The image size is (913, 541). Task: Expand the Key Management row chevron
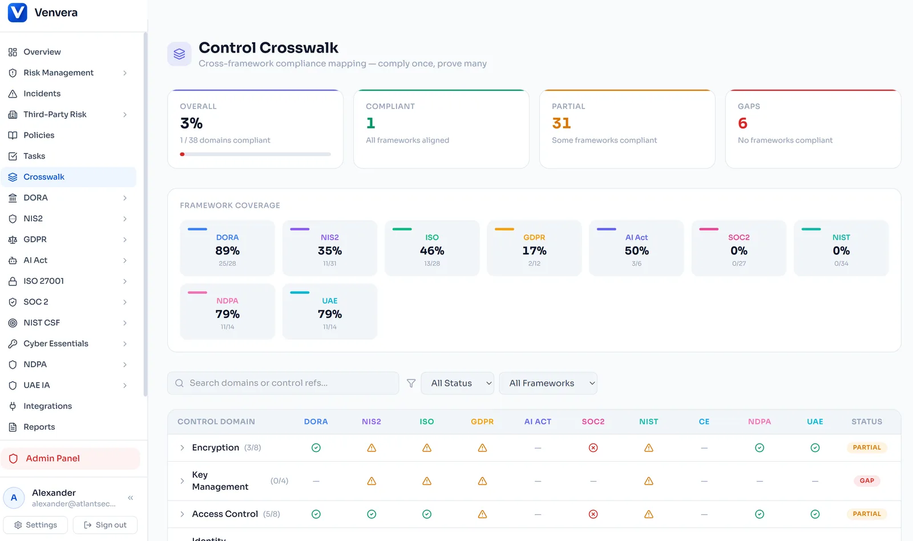(182, 481)
